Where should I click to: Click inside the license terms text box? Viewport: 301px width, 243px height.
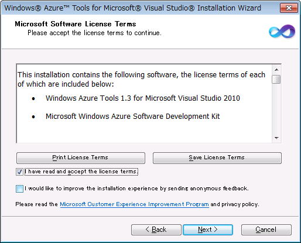point(144,104)
